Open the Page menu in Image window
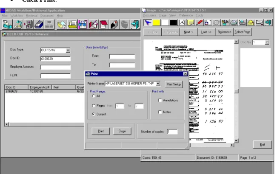277x174 pixels. tap(163, 15)
